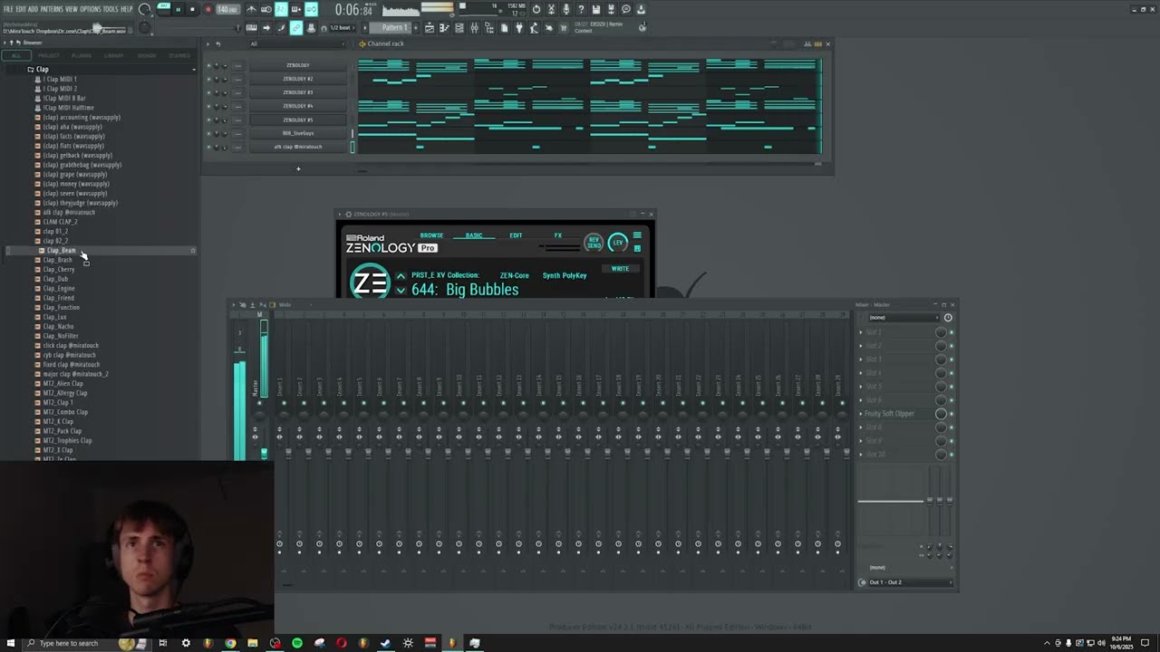Viewport: 1160px width, 652px height.
Task: Click the WRITE button in ZENOLOGY
Action: pos(620,268)
